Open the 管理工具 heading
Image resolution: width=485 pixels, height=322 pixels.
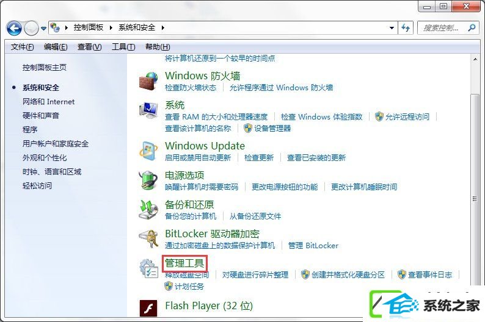[x=184, y=263]
